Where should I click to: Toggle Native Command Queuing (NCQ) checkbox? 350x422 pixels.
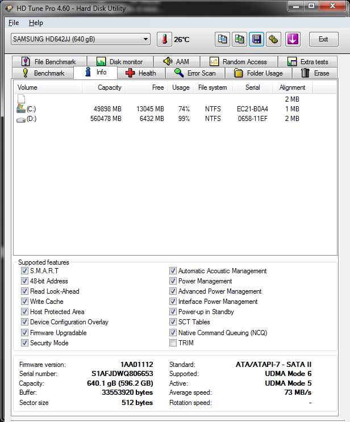(x=173, y=333)
